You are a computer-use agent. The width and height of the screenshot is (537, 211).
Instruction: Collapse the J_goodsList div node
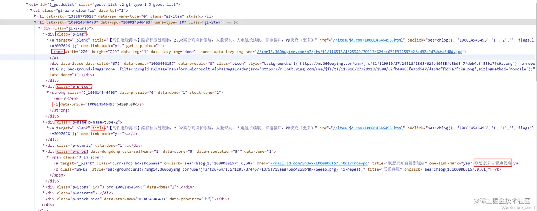(x=27, y=5)
